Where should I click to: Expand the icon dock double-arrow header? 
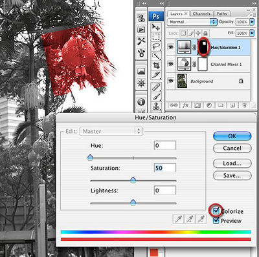coord(144,3)
